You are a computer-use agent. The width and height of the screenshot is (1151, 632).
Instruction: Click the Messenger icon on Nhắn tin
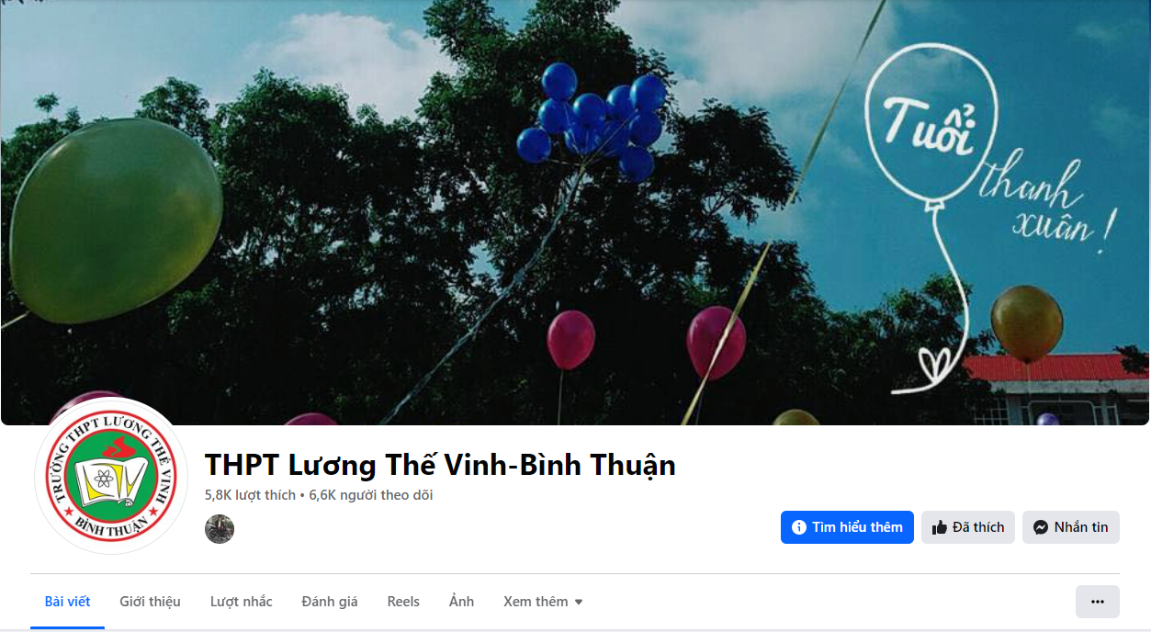click(x=1041, y=527)
